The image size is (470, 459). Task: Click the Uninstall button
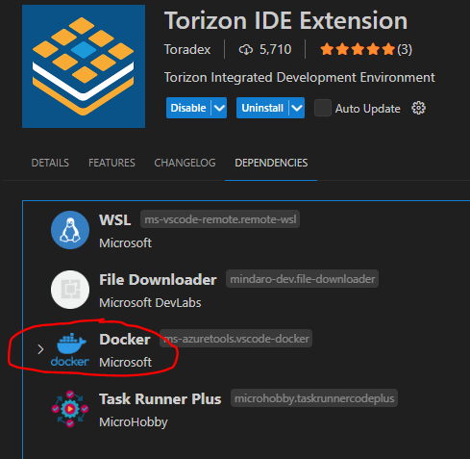click(262, 108)
